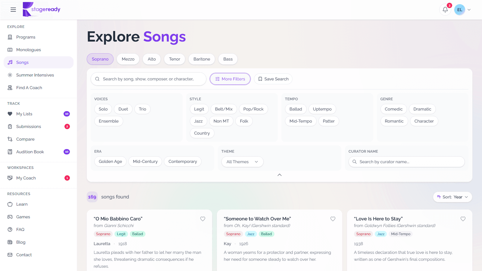Open the Contact page
The height and width of the screenshot is (271, 482).
(x=39, y=255)
